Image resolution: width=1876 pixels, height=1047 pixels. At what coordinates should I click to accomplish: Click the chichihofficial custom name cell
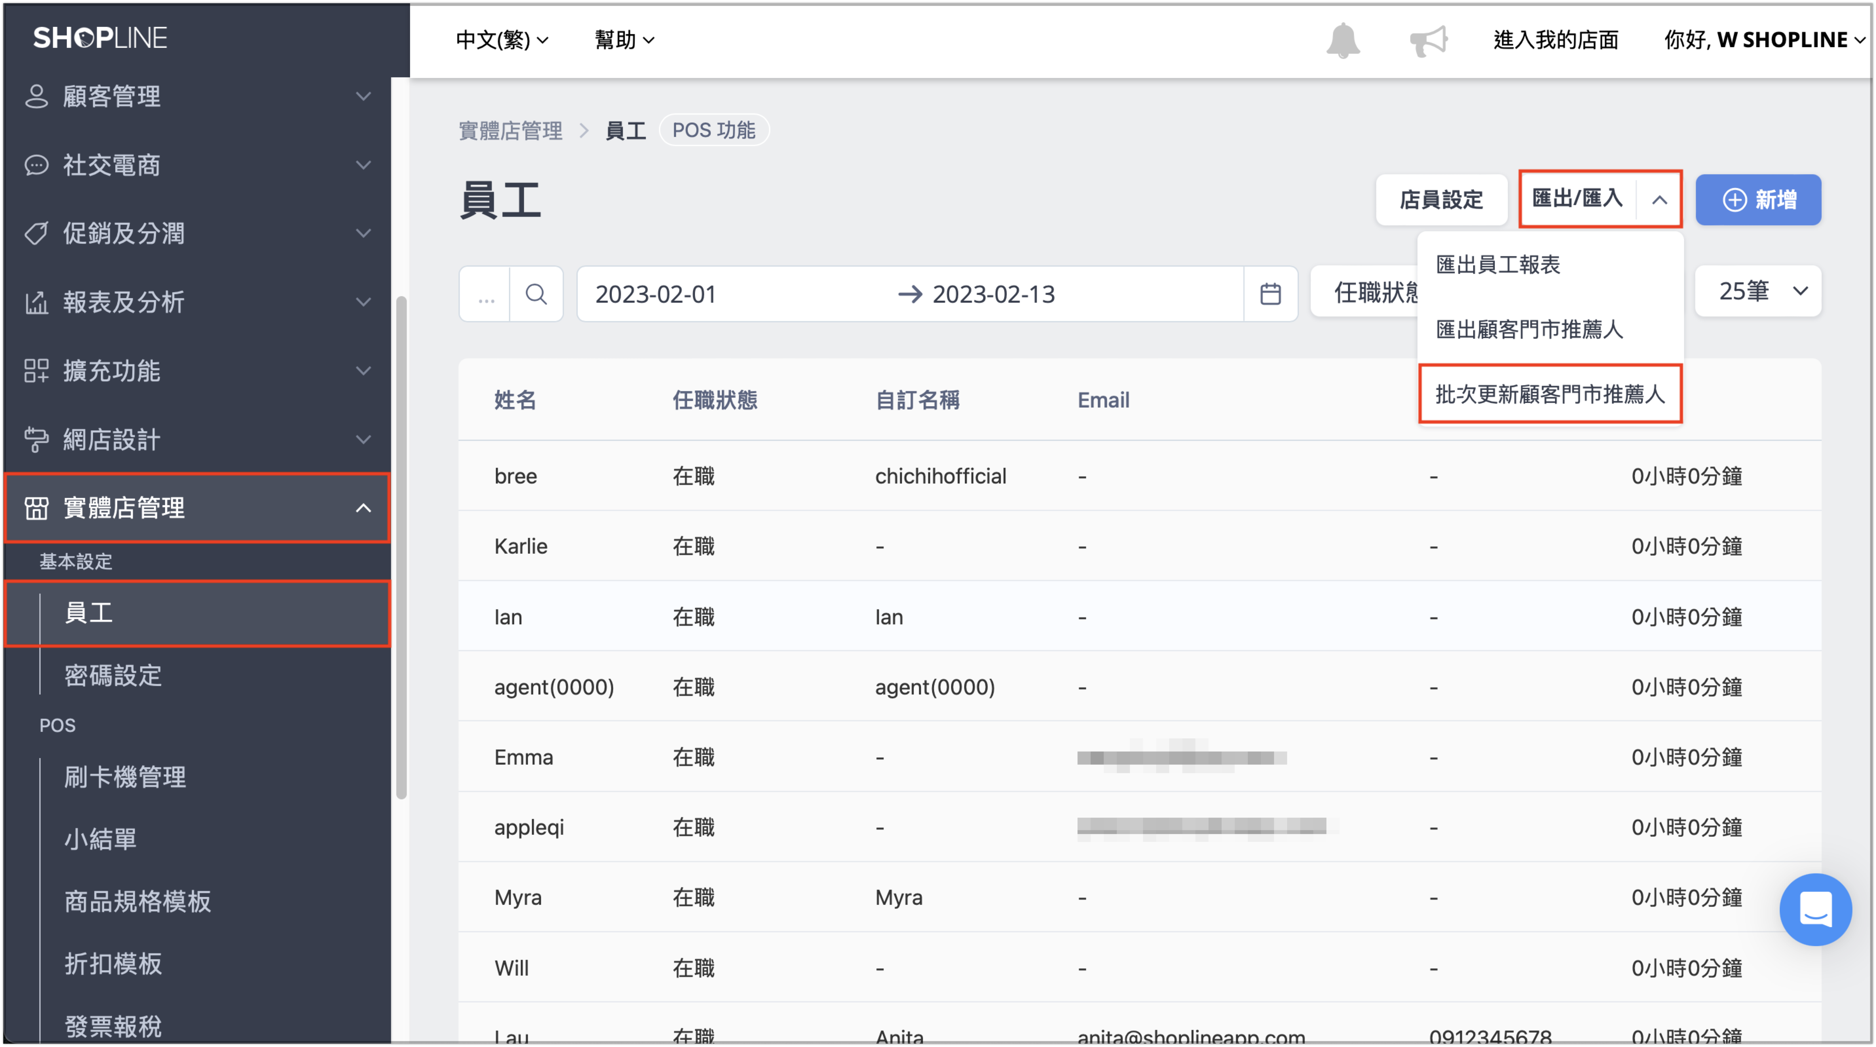coord(940,477)
